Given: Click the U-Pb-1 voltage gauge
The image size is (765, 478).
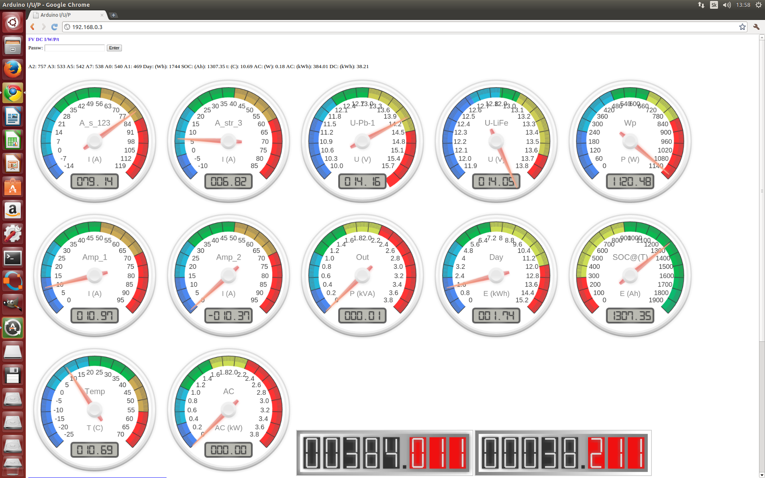Looking at the screenshot, I should click(x=362, y=141).
